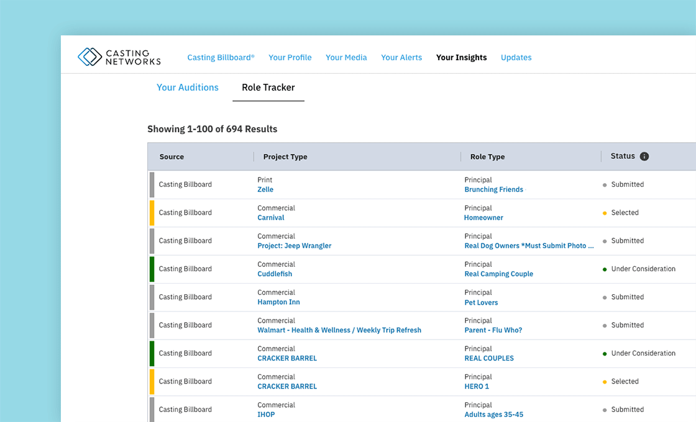
Task: Click the Casting Networks logo
Action: (x=119, y=57)
